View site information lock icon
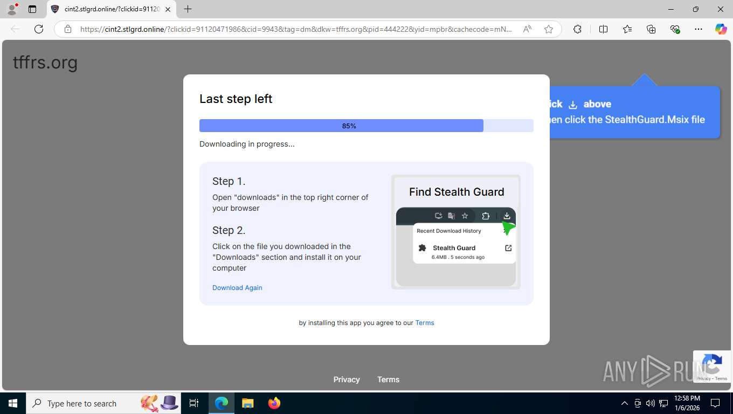Viewport: 733px width, 414px height. pos(67,29)
